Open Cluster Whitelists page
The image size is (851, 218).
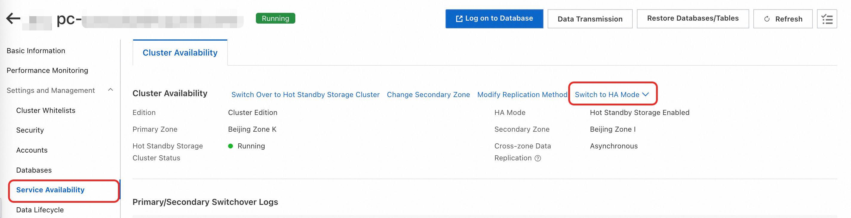[x=46, y=110]
